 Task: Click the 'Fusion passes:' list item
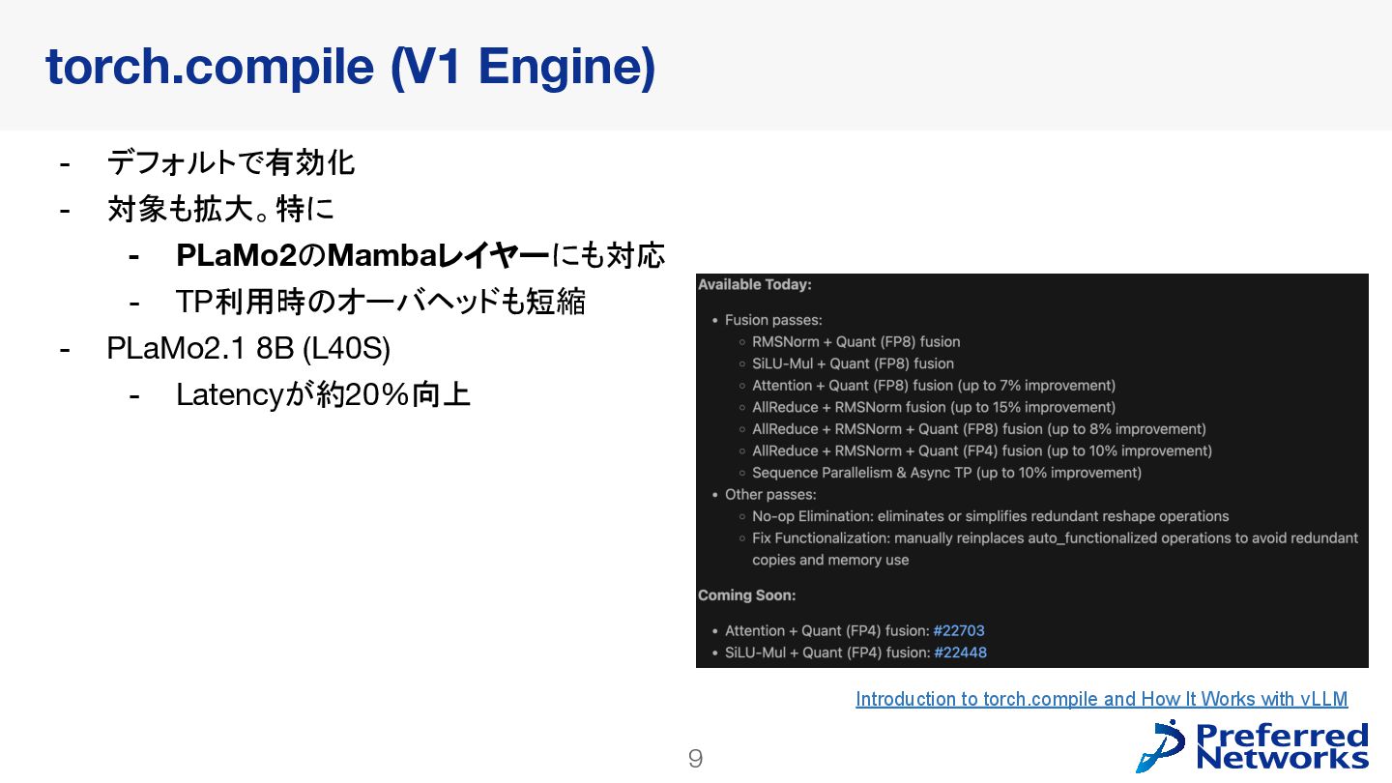773,320
